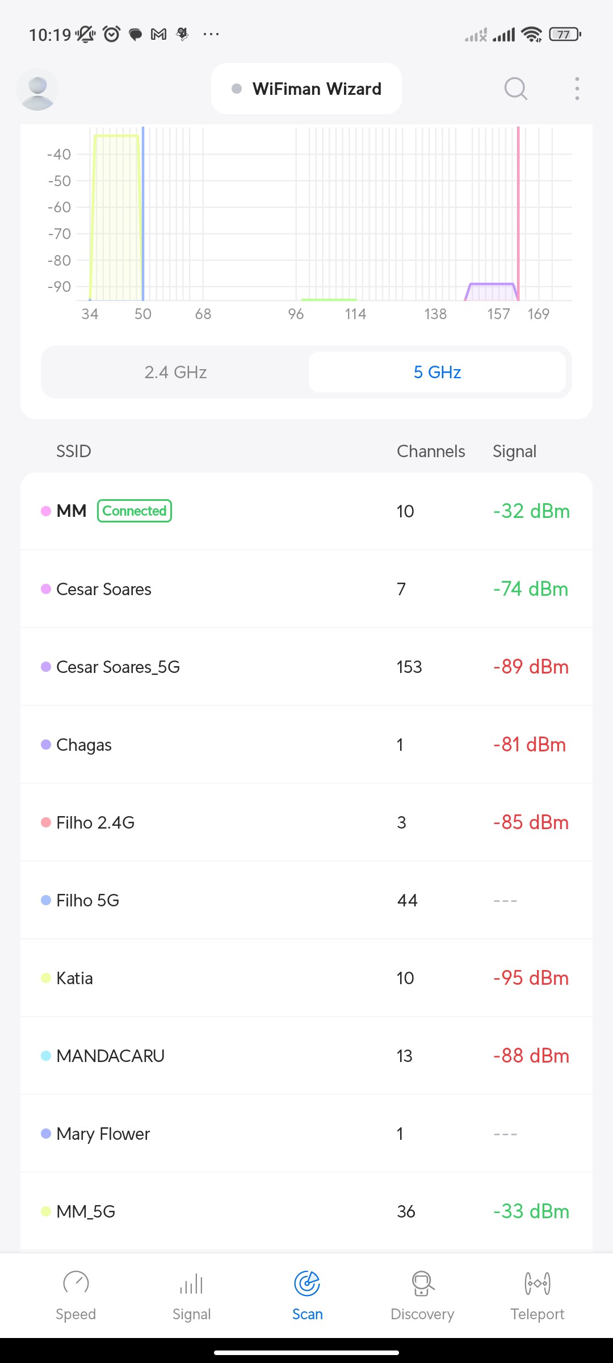The image size is (613, 1363).
Task: Switch chart to 2.4 GHz band
Action: click(x=175, y=372)
